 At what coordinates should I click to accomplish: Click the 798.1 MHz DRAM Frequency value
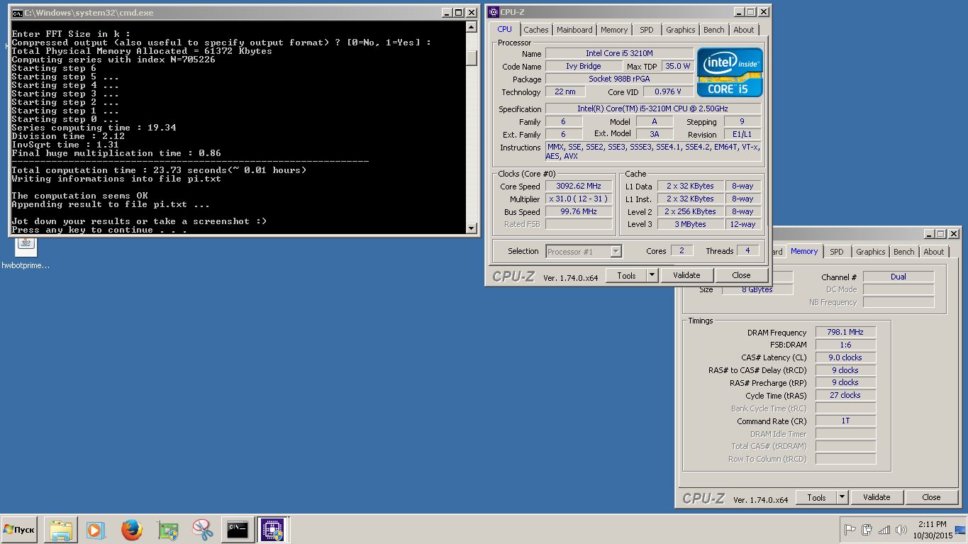coord(845,332)
